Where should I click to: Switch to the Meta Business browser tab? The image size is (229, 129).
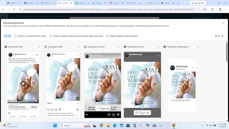tap(48, 3)
